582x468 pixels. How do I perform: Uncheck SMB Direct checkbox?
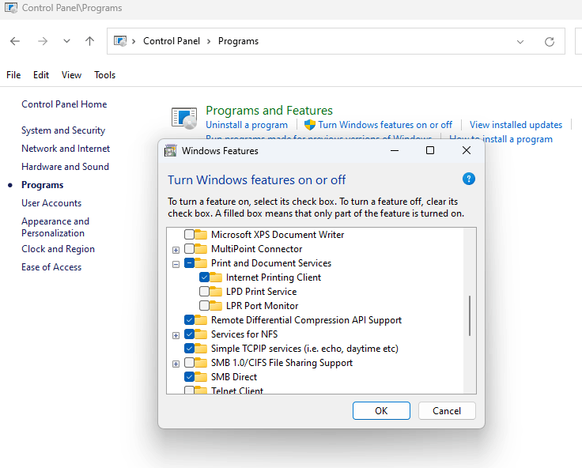pos(189,377)
